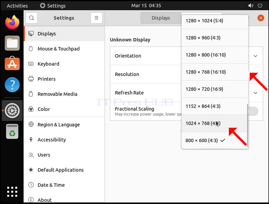The width and height of the screenshot is (269, 204).
Task: Click the search icon in Settings header
Action: [32, 18]
